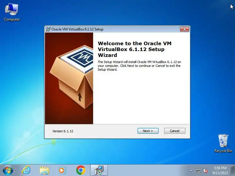This screenshot has width=235, height=176.
Task: Cancel the VirtualBox setup
Action: click(x=174, y=131)
